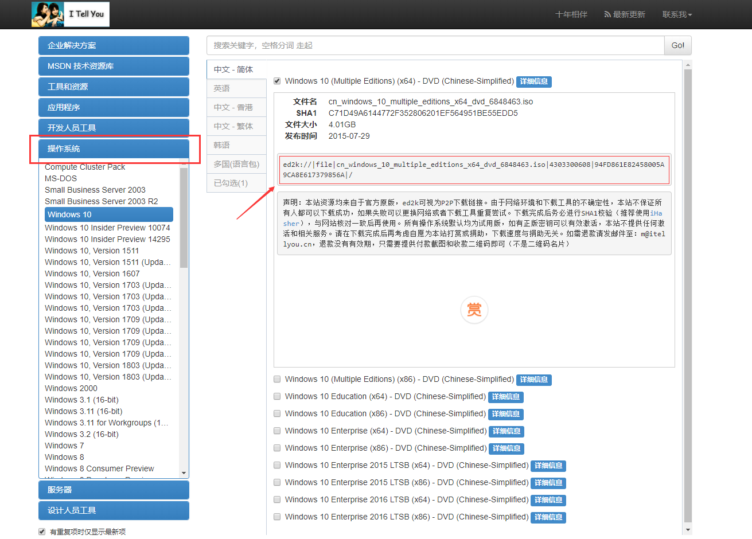Open the 最新更新 RSS feed link
Screen dimensions: 752x539
tap(625, 14)
